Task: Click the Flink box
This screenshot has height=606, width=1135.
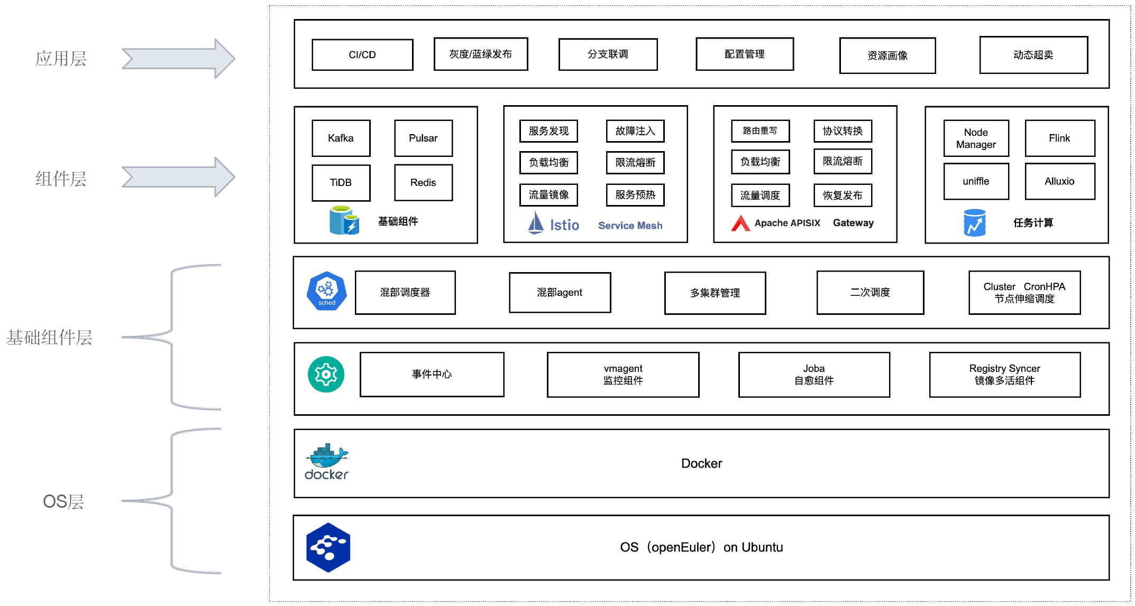Action: [1060, 138]
